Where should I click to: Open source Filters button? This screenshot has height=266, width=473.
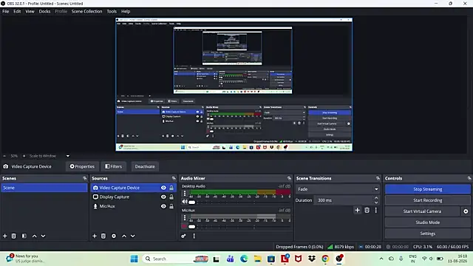click(x=114, y=166)
